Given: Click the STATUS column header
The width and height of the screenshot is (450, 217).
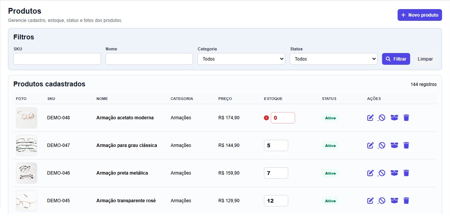Looking at the screenshot, I should [x=329, y=99].
